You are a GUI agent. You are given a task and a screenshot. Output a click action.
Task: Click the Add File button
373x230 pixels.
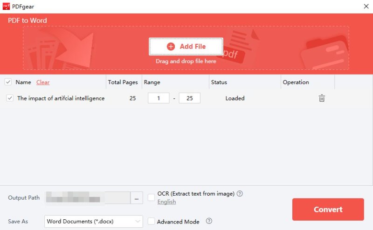tap(186, 47)
